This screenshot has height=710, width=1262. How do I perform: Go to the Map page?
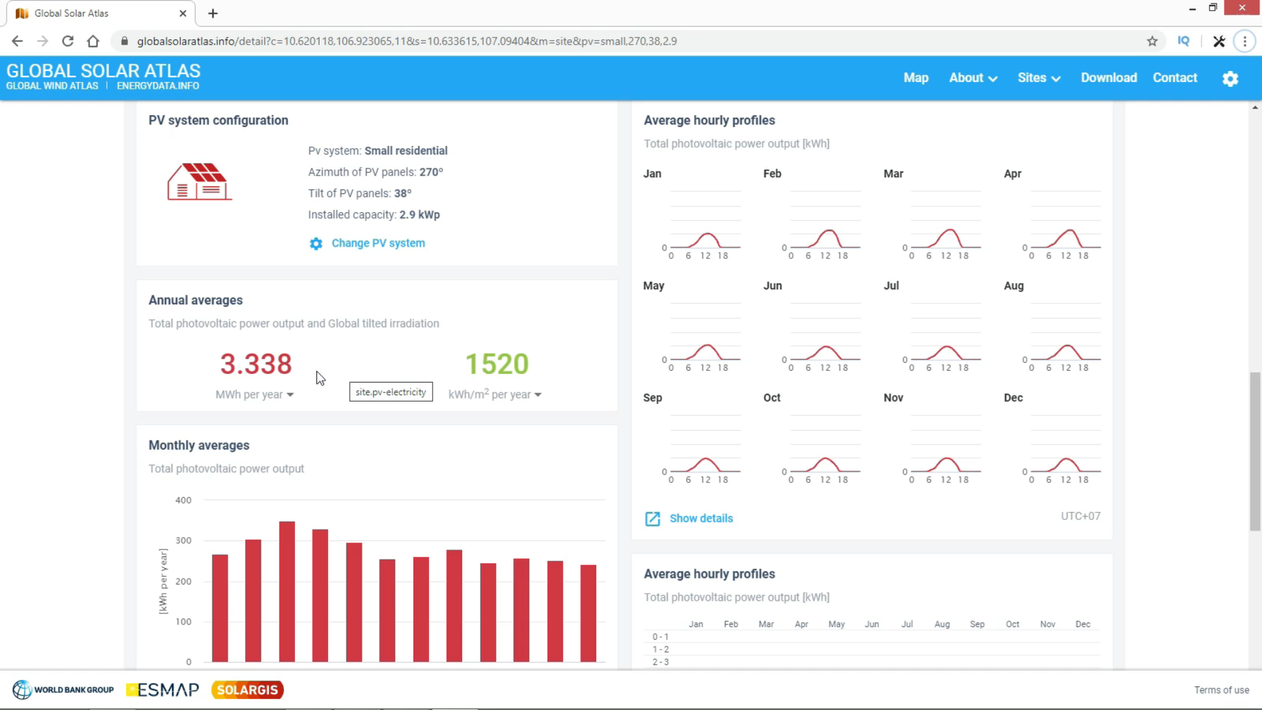(916, 78)
